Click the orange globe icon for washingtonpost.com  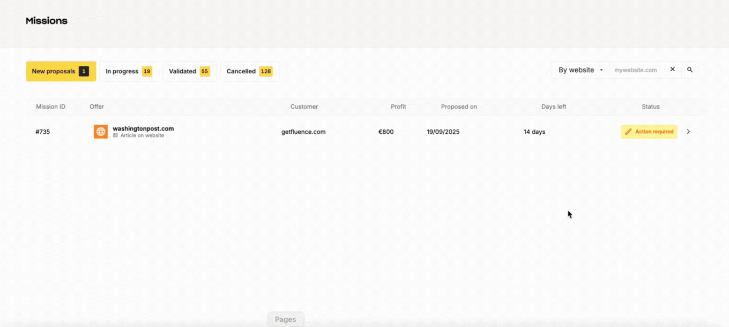pos(101,132)
